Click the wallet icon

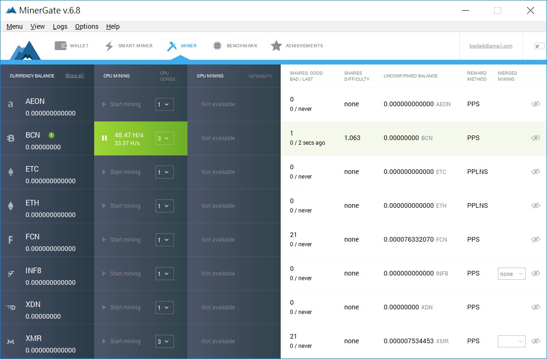pos(60,46)
